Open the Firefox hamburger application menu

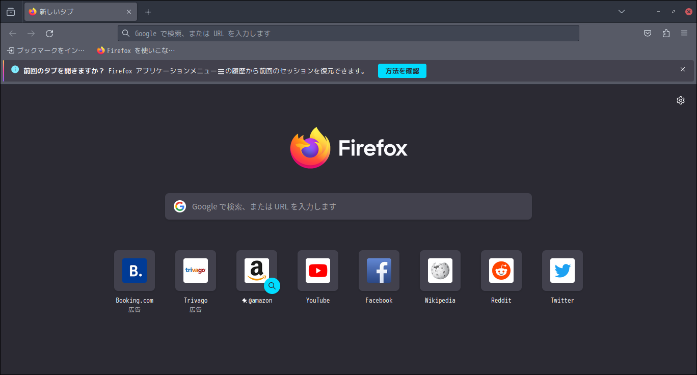point(684,33)
